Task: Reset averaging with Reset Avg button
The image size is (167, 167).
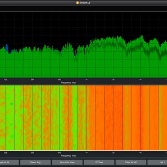Action: click(x=35, y=162)
